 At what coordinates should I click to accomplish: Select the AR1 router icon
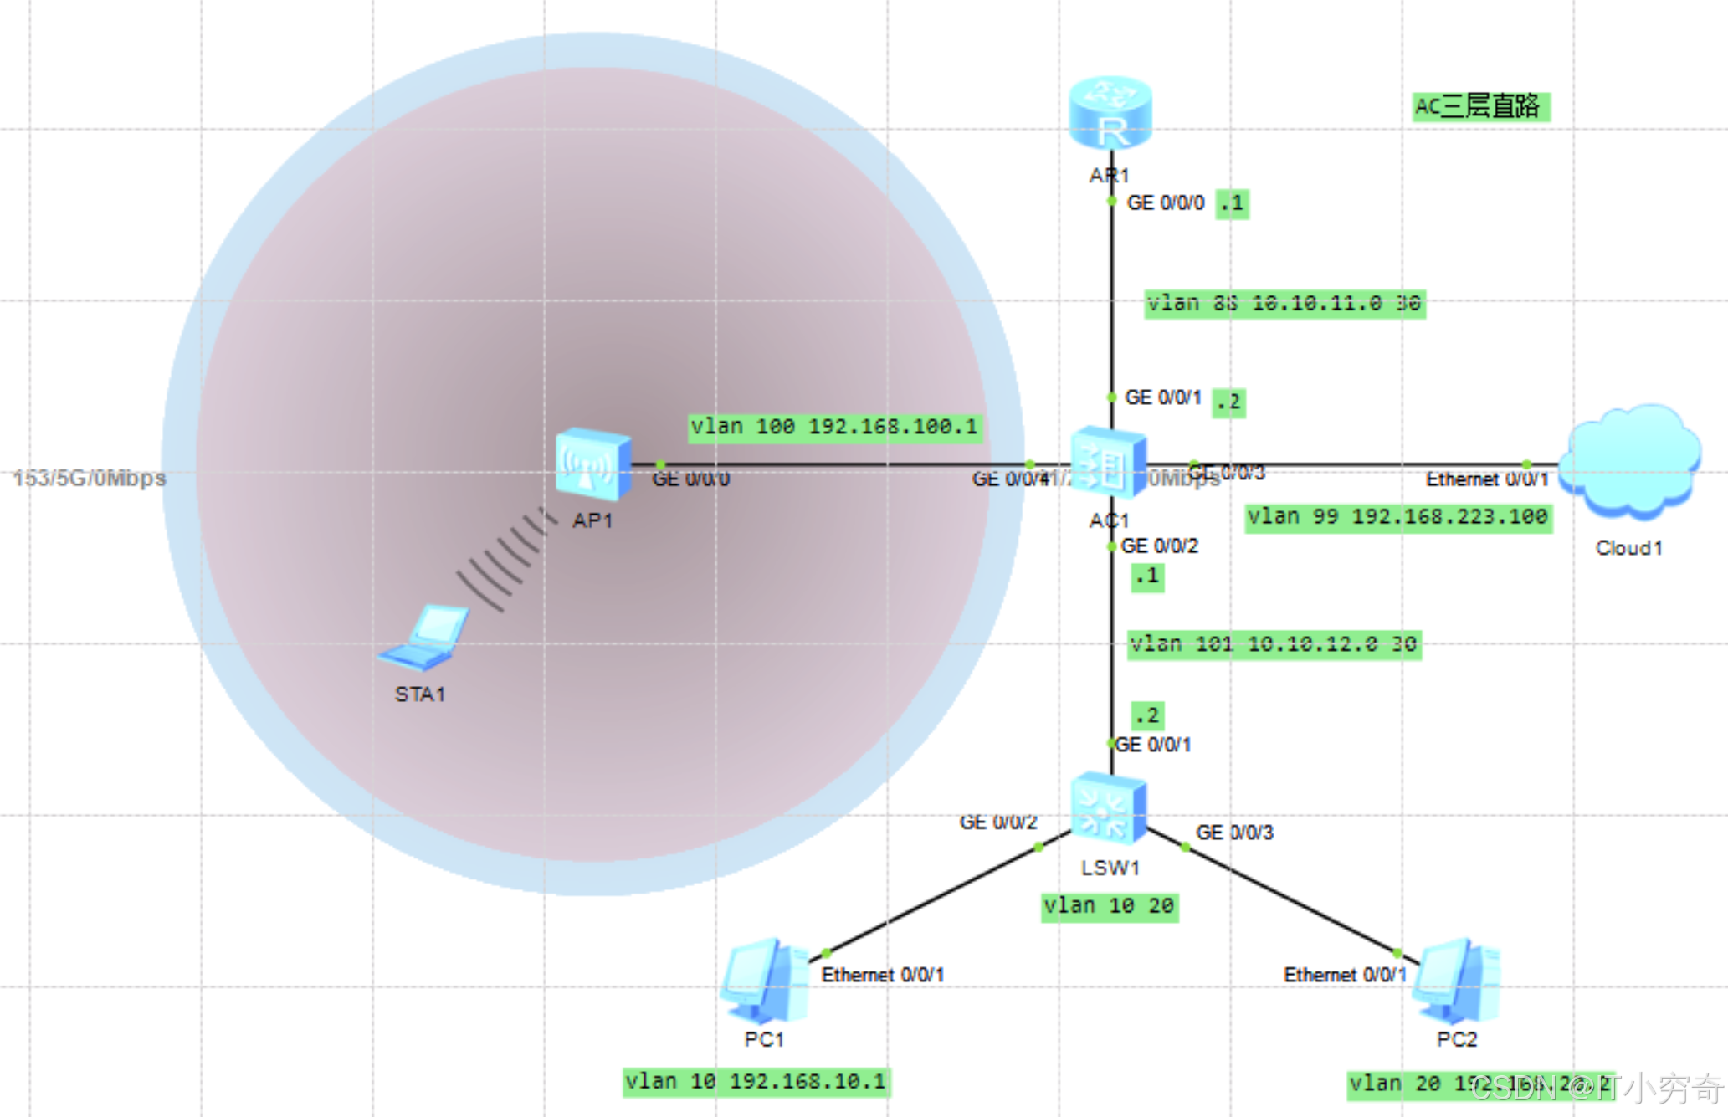point(1110,115)
